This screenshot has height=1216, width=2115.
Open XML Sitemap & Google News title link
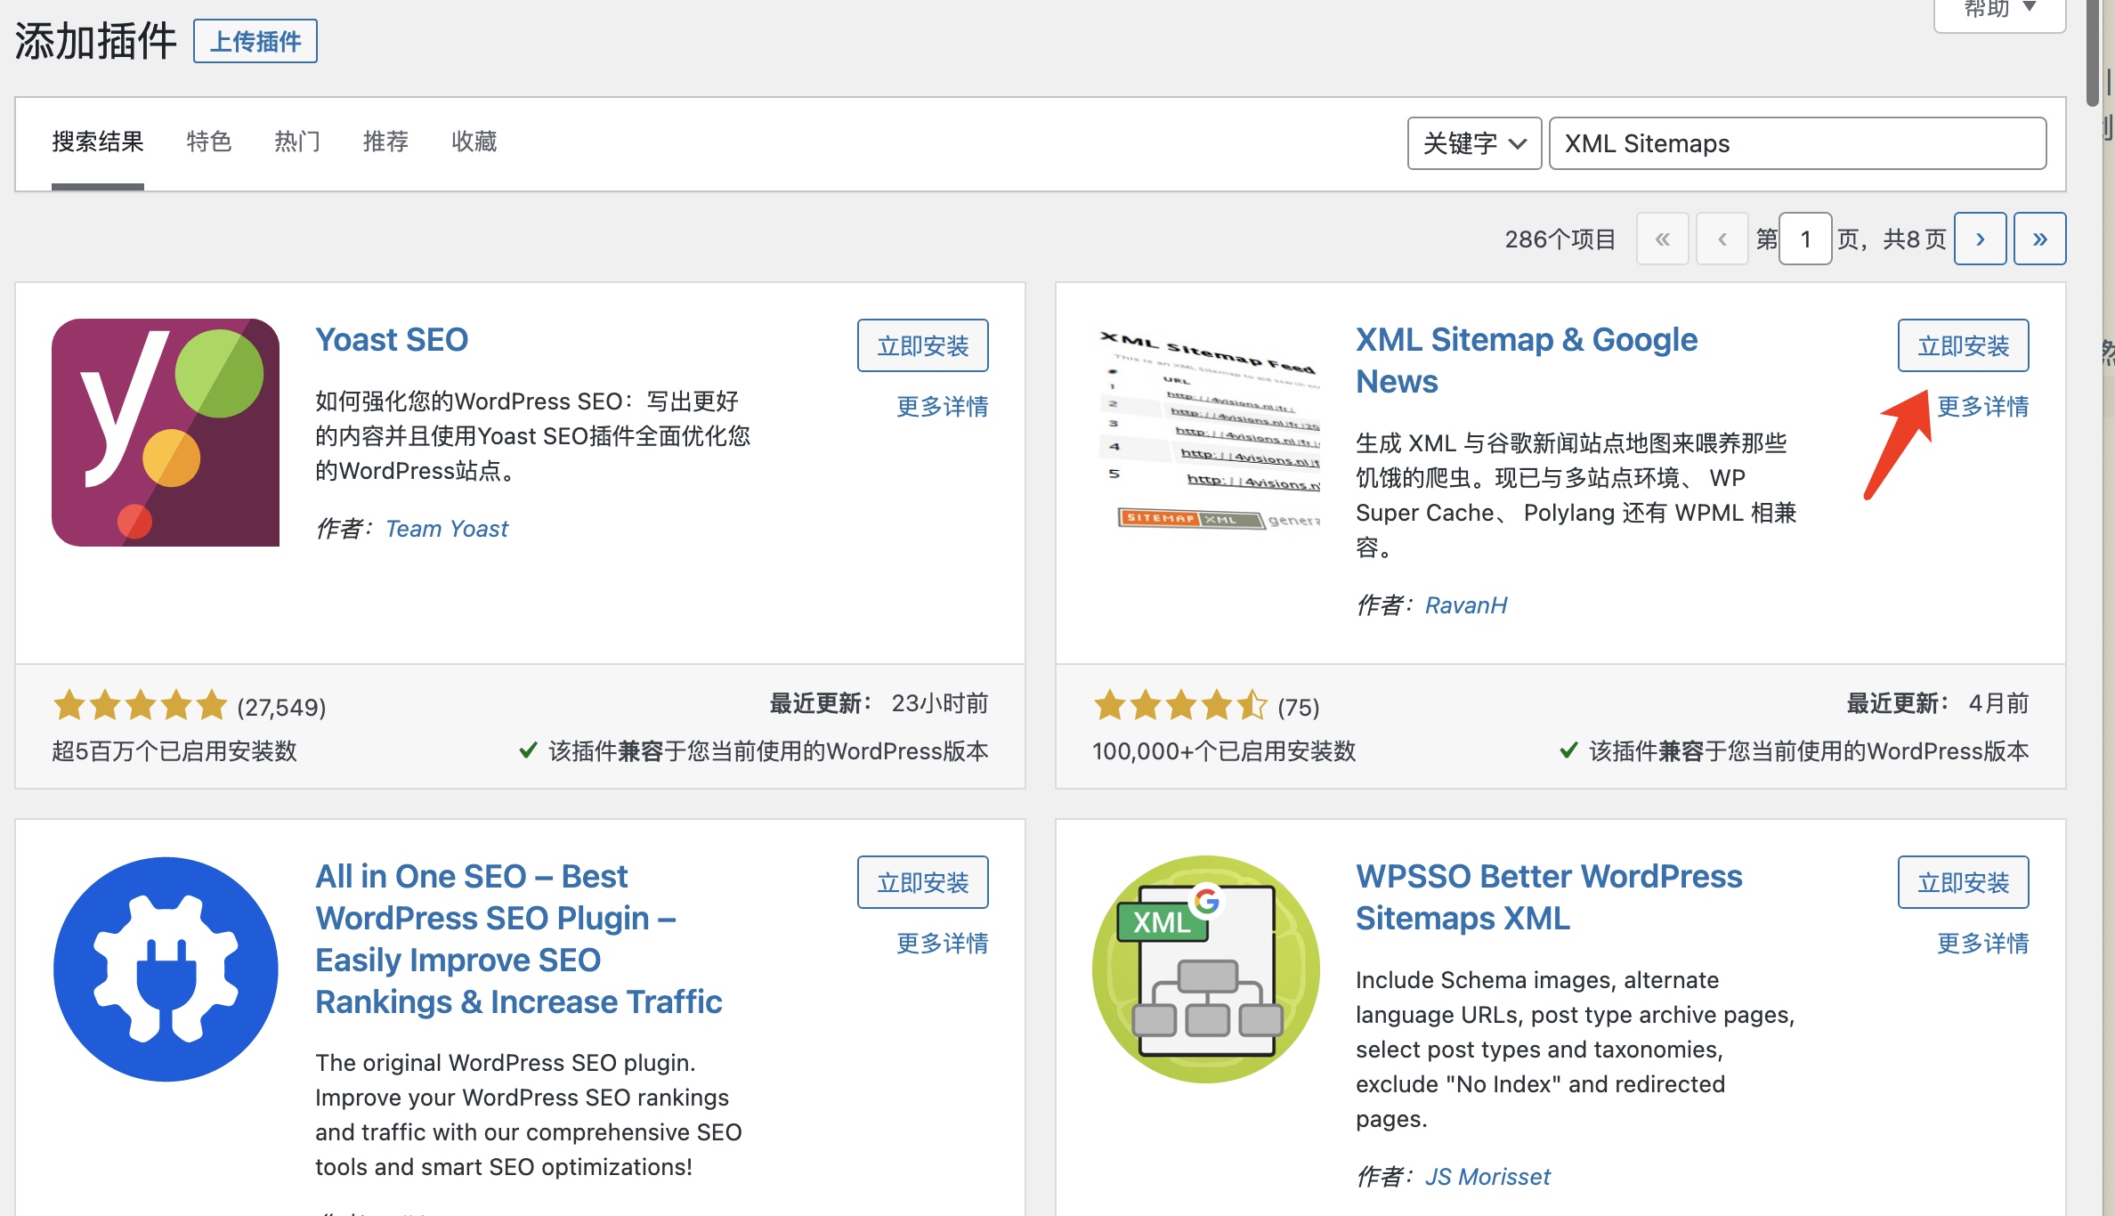coord(1527,361)
